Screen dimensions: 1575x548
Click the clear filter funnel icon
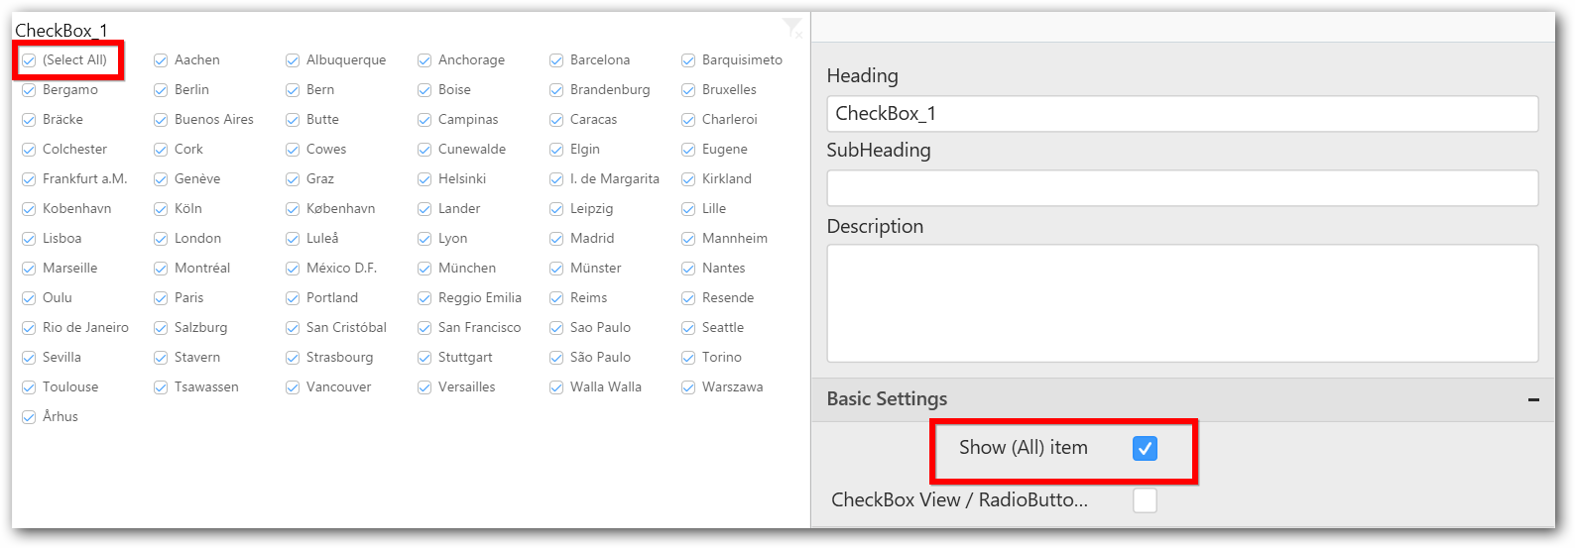coord(792,28)
